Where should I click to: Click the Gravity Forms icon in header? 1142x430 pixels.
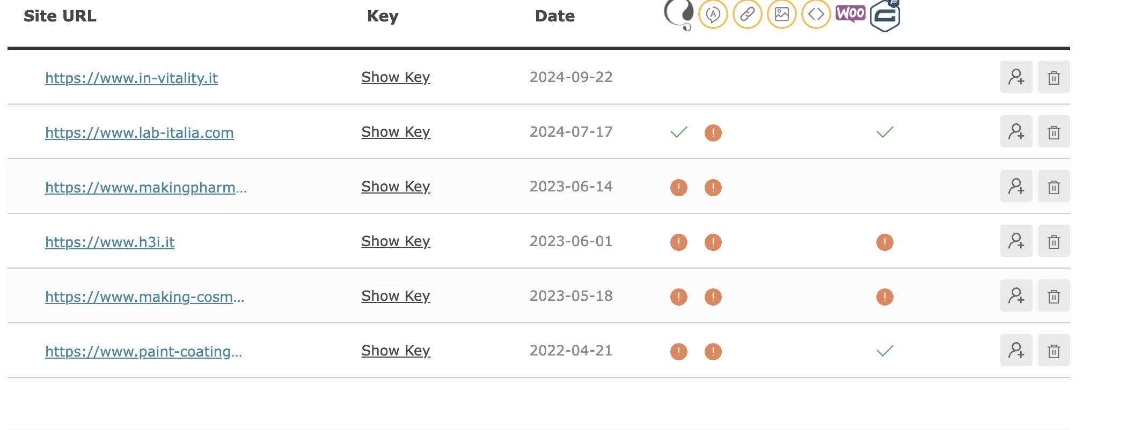[x=885, y=16]
